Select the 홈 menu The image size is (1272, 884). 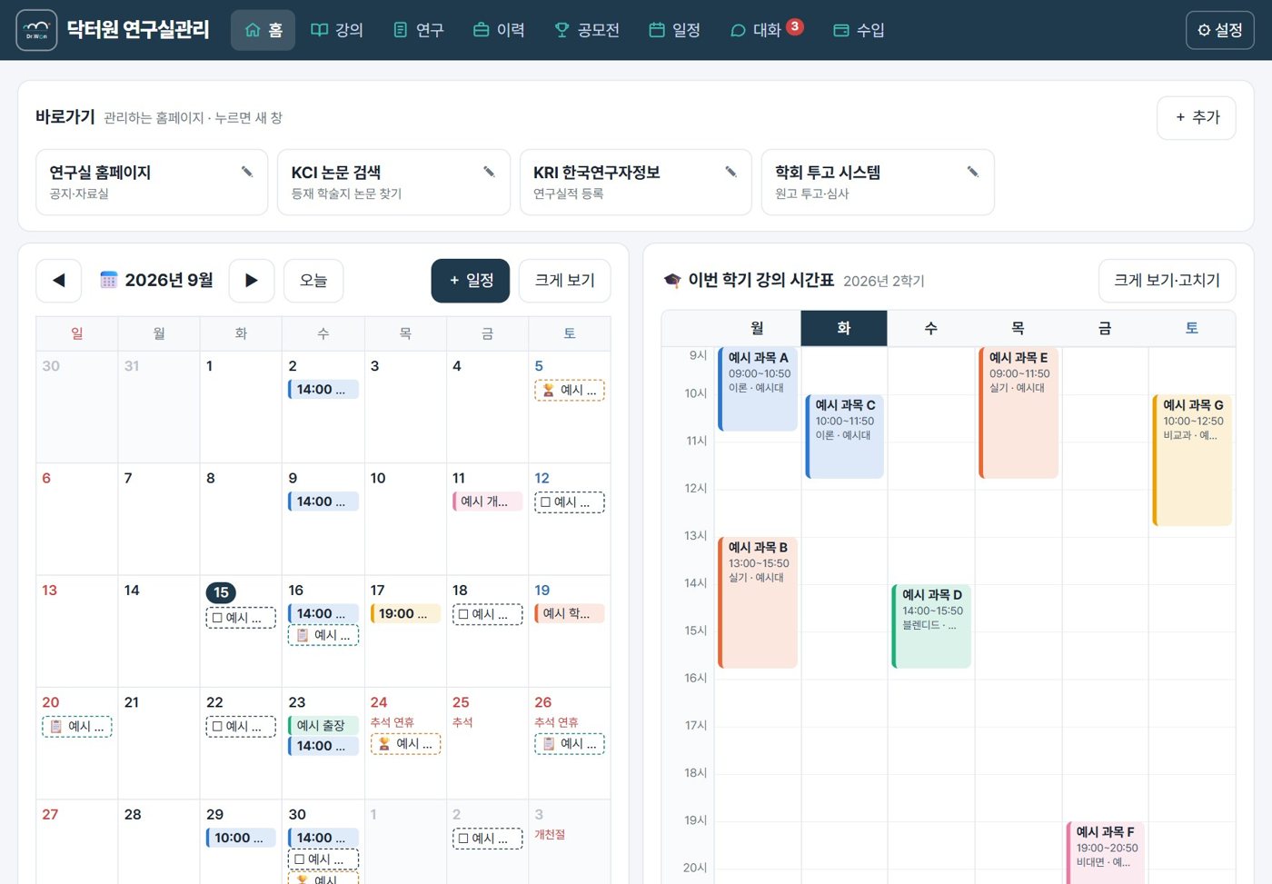click(x=263, y=30)
